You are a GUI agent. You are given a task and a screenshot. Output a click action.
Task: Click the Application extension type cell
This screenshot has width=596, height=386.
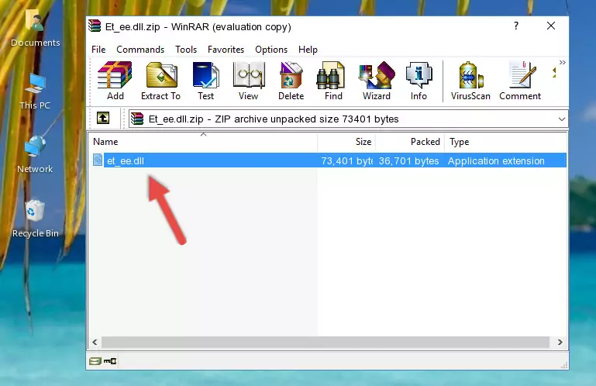(496, 161)
